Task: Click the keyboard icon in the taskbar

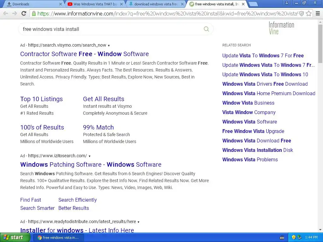Action: [282, 238]
